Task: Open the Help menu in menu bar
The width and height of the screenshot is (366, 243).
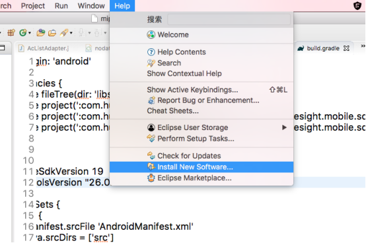Action: [x=122, y=5]
